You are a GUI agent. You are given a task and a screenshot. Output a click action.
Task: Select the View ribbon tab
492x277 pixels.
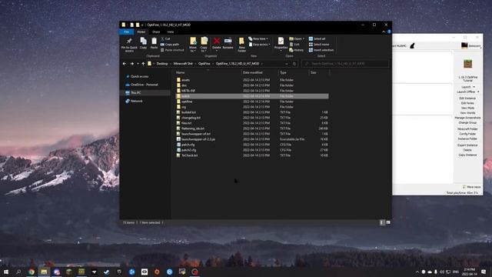coord(171,32)
